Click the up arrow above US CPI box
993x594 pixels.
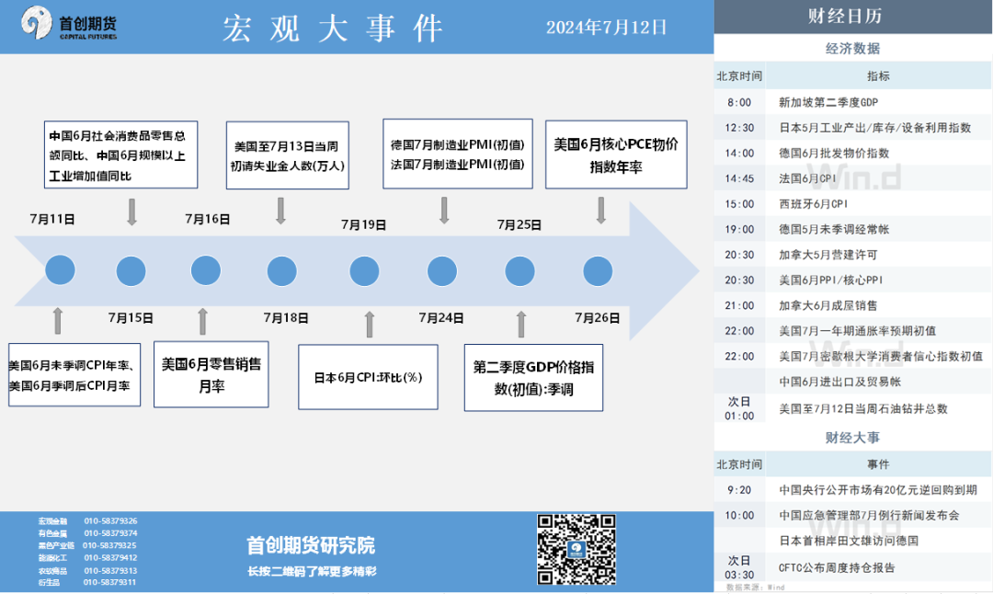[x=58, y=321]
